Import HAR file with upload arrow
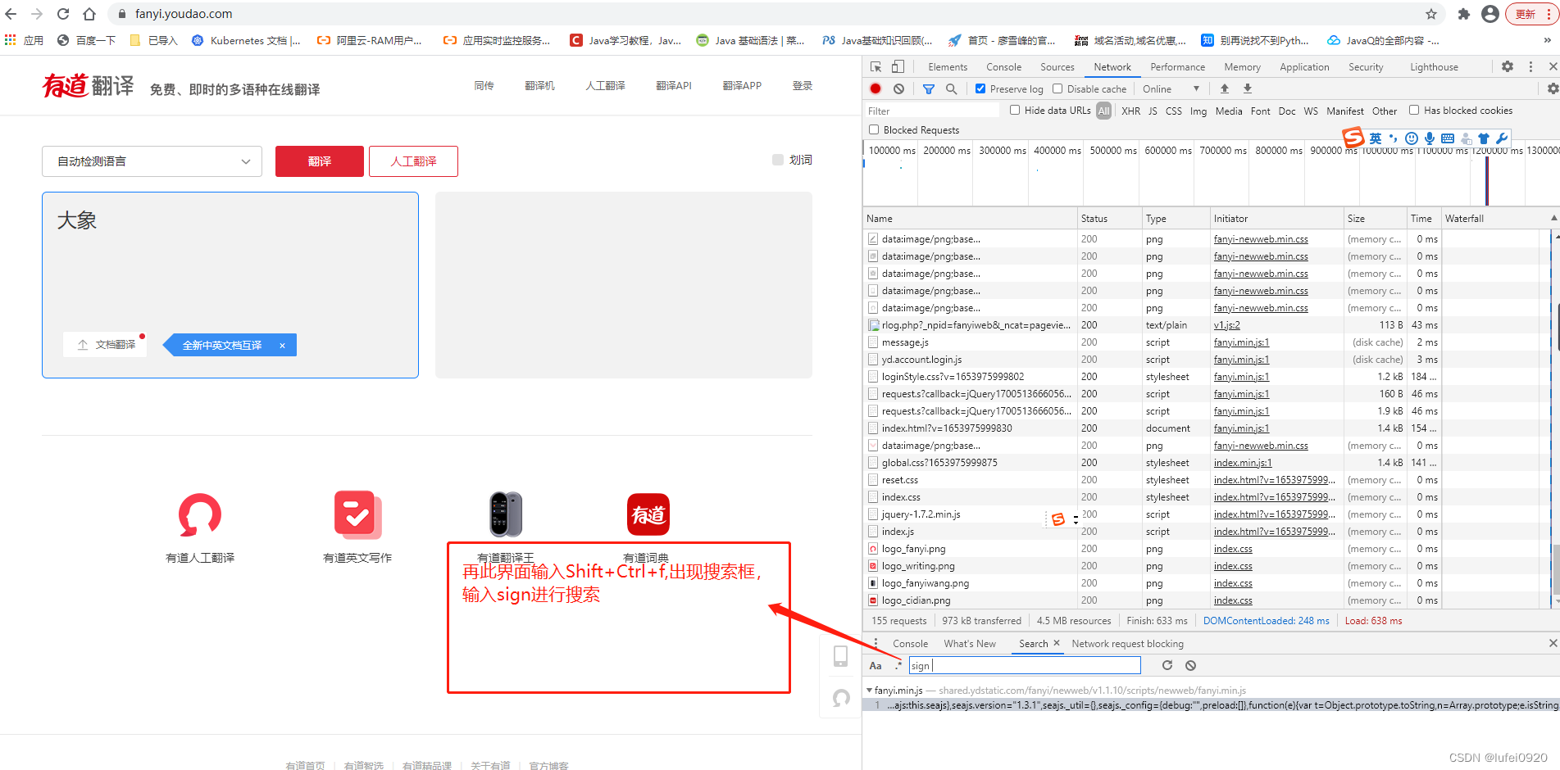Screen dimensions: 1560x770 click(x=1225, y=88)
